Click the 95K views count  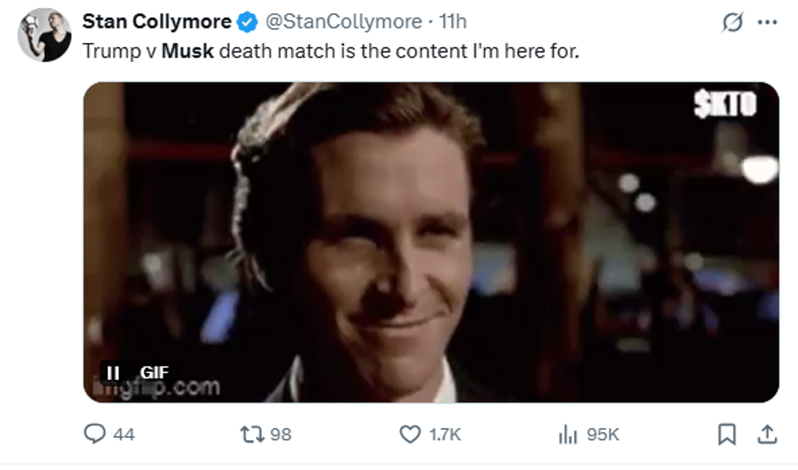point(603,434)
